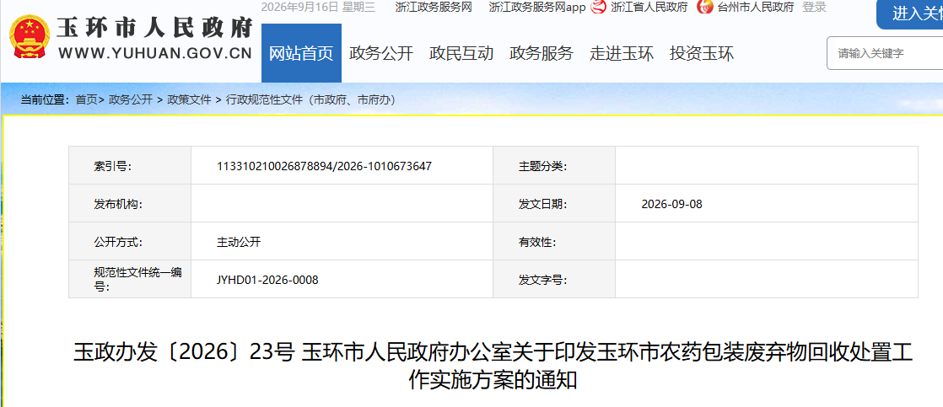Click the 登录 login link
The image size is (943, 407).
814,8
